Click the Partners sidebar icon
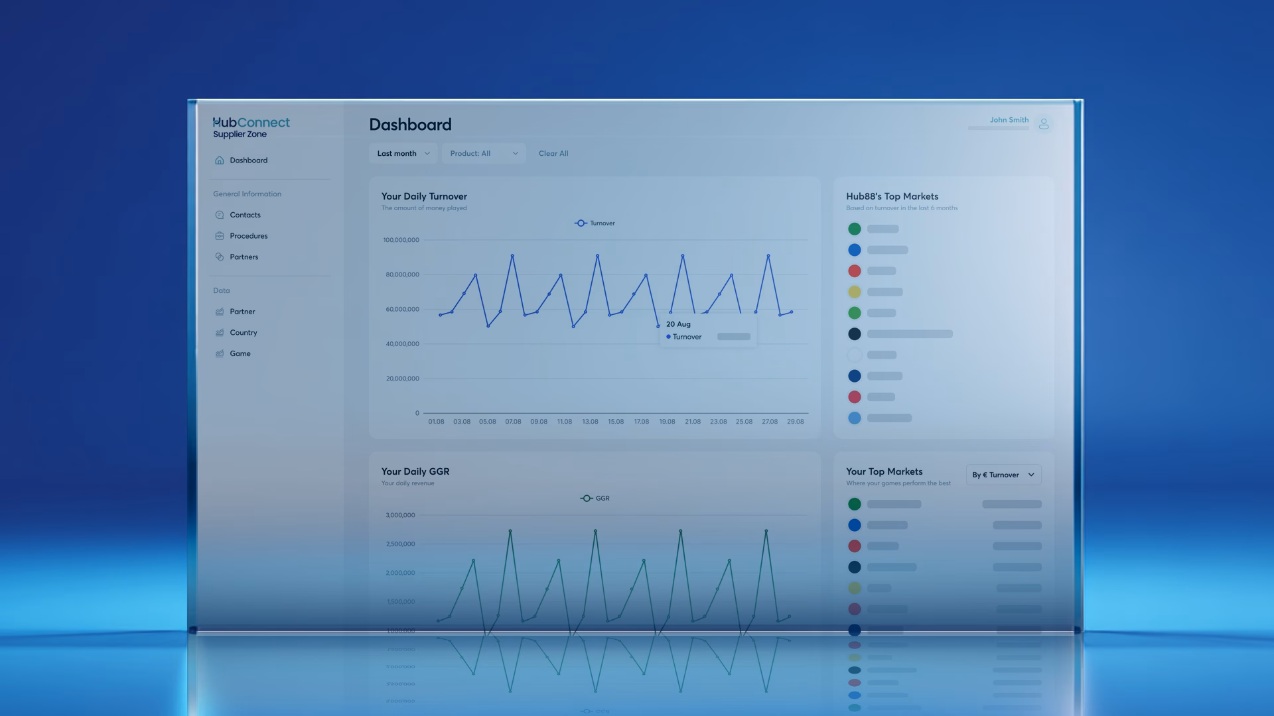Image resolution: width=1274 pixels, height=716 pixels. click(x=220, y=257)
